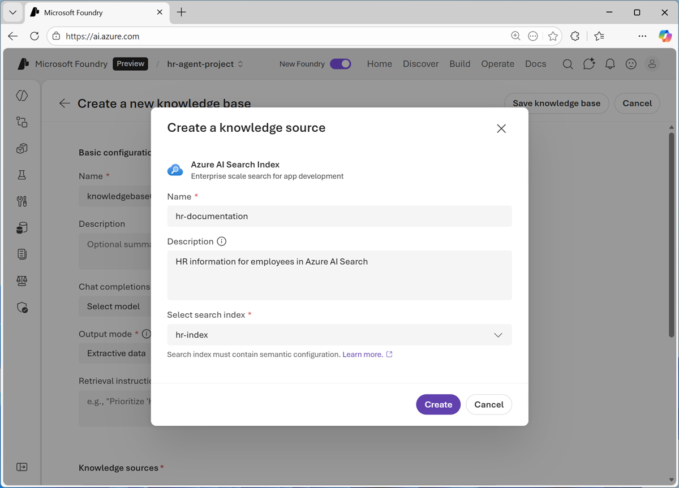Open the Extractive data output dropdown
This screenshot has height=488, width=679.
click(x=115, y=353)
